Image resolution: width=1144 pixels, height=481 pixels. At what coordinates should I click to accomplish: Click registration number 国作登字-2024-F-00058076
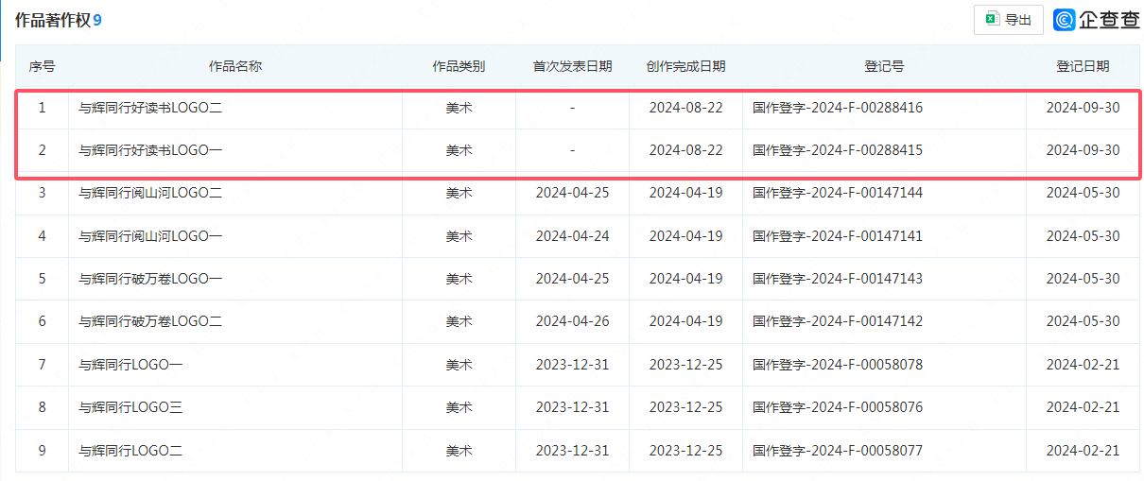pyautogui.click(x=838, y=407)
